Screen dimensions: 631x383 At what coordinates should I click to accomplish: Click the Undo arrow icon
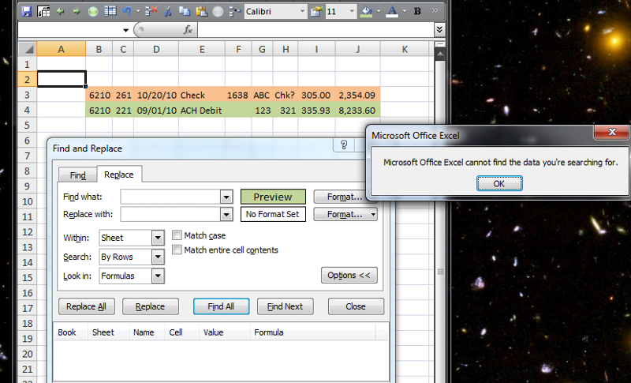tap(127, 11)
